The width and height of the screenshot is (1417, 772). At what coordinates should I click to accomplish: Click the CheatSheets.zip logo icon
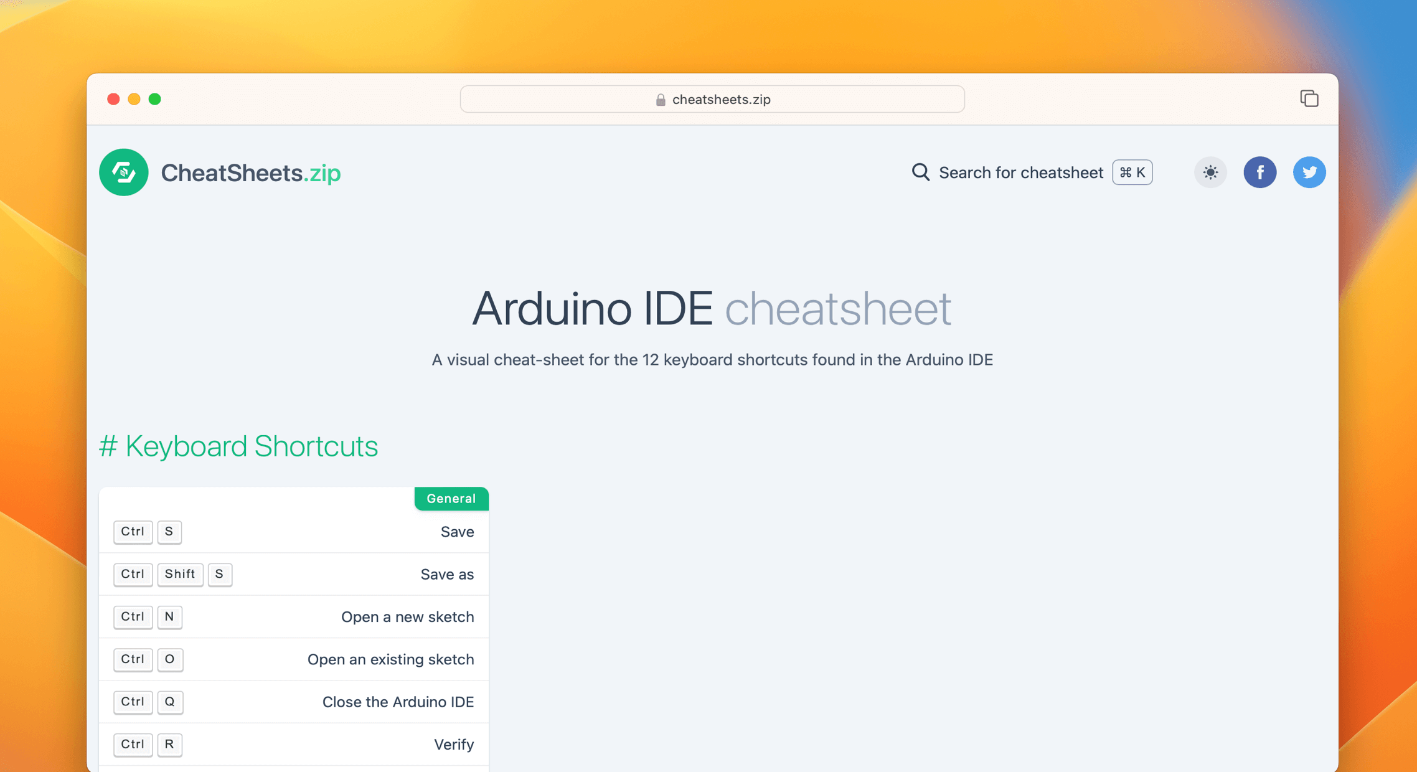[123, 172]
